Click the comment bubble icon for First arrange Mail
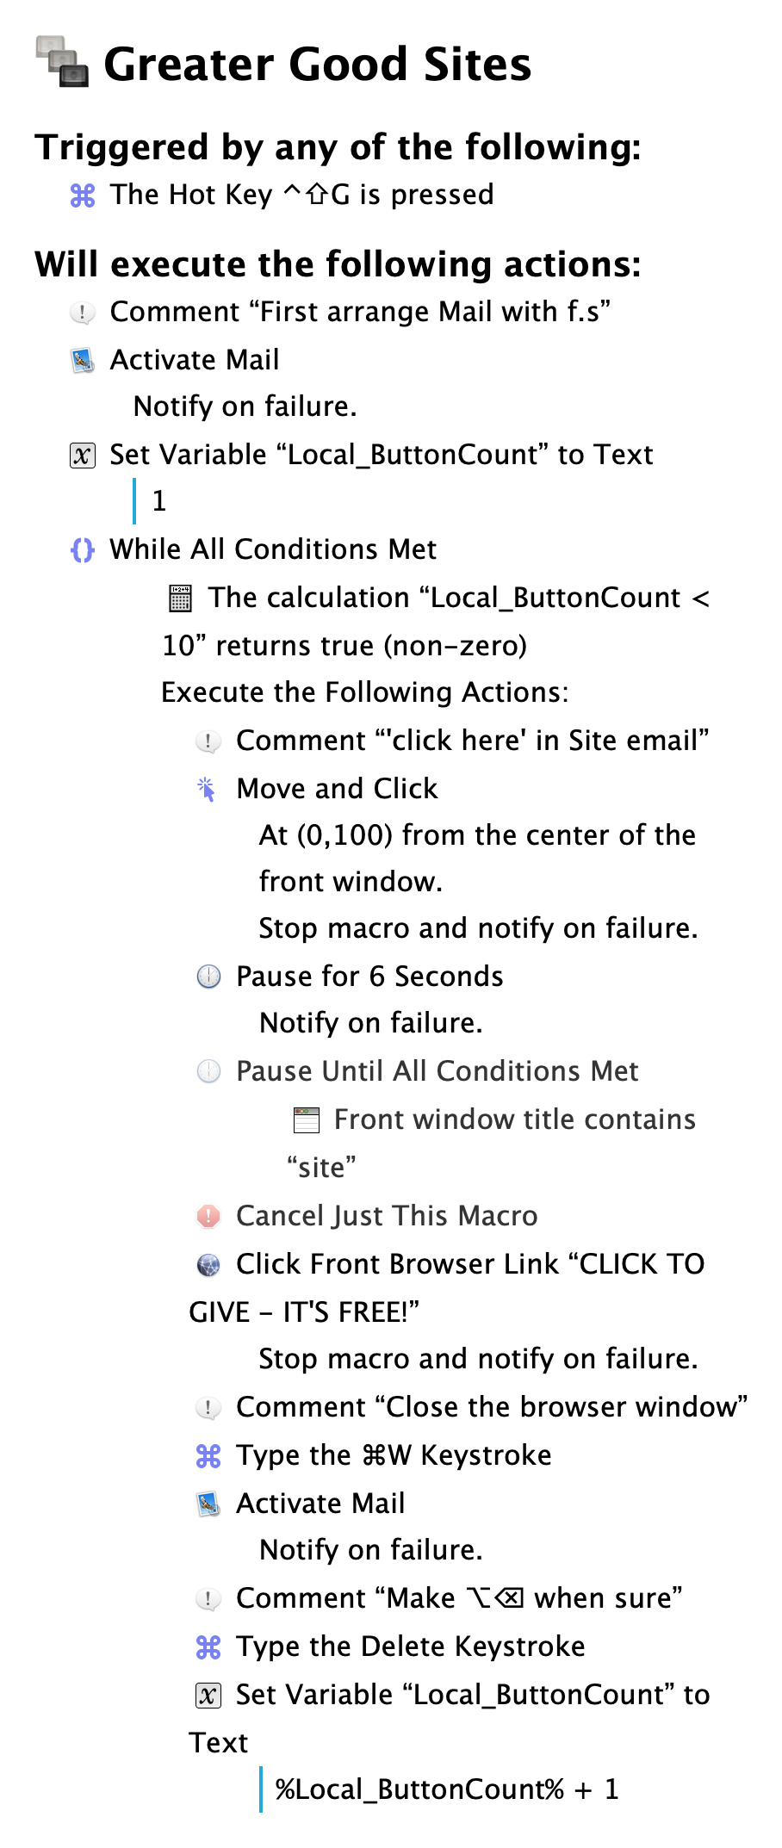The image size is (782, 1848). click(83, 312)
